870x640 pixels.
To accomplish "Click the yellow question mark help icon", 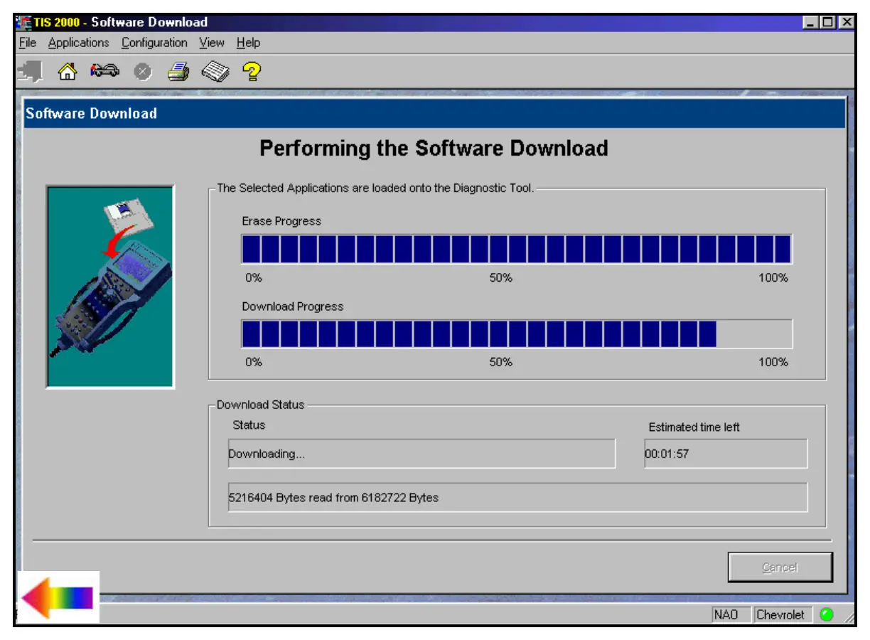I will (252, 72).
